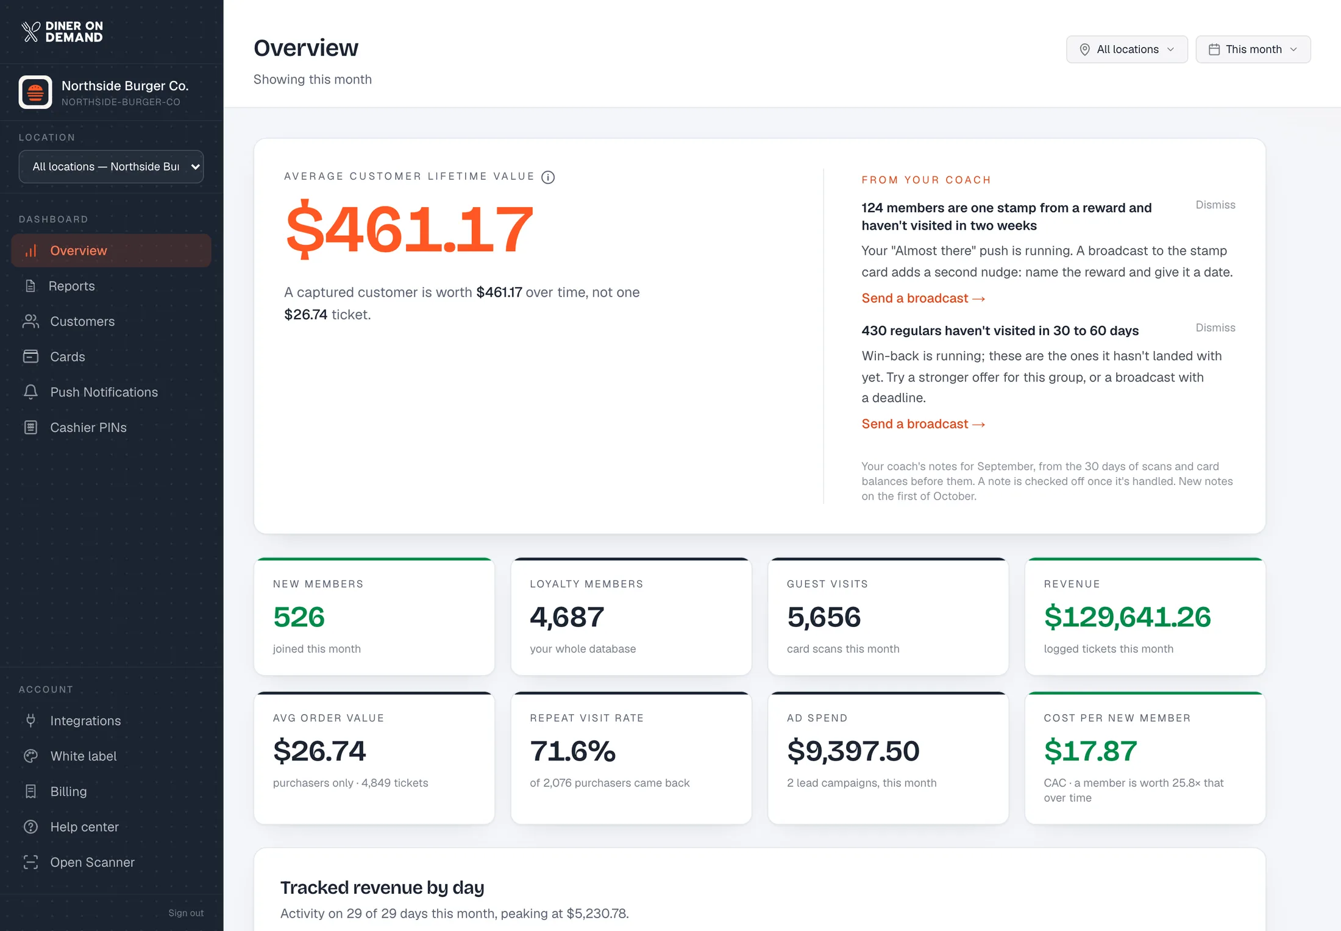The width and height of the screenshot is (1341, 931).
Task: Go to the Reports page
Action: point(111,286)
